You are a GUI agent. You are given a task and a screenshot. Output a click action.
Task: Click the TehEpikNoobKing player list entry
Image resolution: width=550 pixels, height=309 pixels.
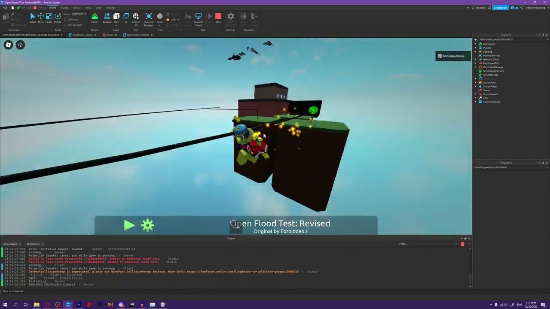tap(453, 56)
